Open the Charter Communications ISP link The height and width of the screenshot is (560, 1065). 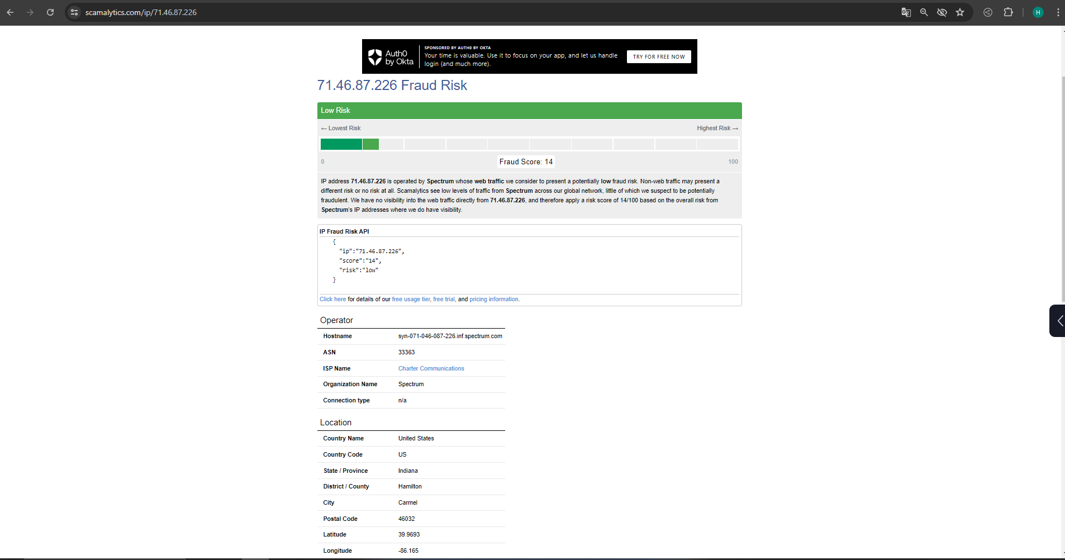(431, 368)
